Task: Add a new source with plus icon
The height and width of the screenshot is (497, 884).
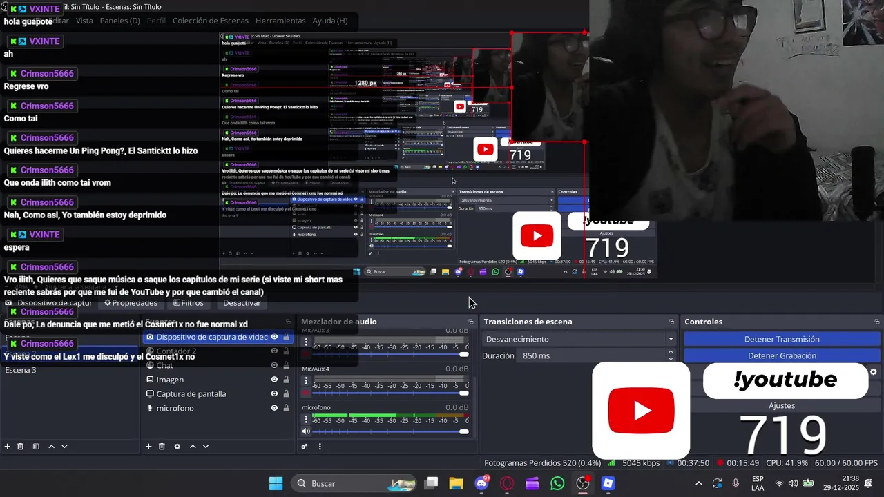Action: [x=148, y=447]
